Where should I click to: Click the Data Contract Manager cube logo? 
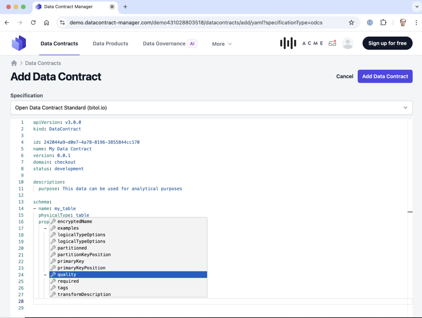click(19, 43)
